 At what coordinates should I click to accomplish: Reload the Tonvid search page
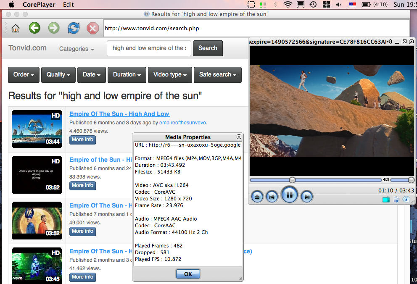(x=74, y=28)
